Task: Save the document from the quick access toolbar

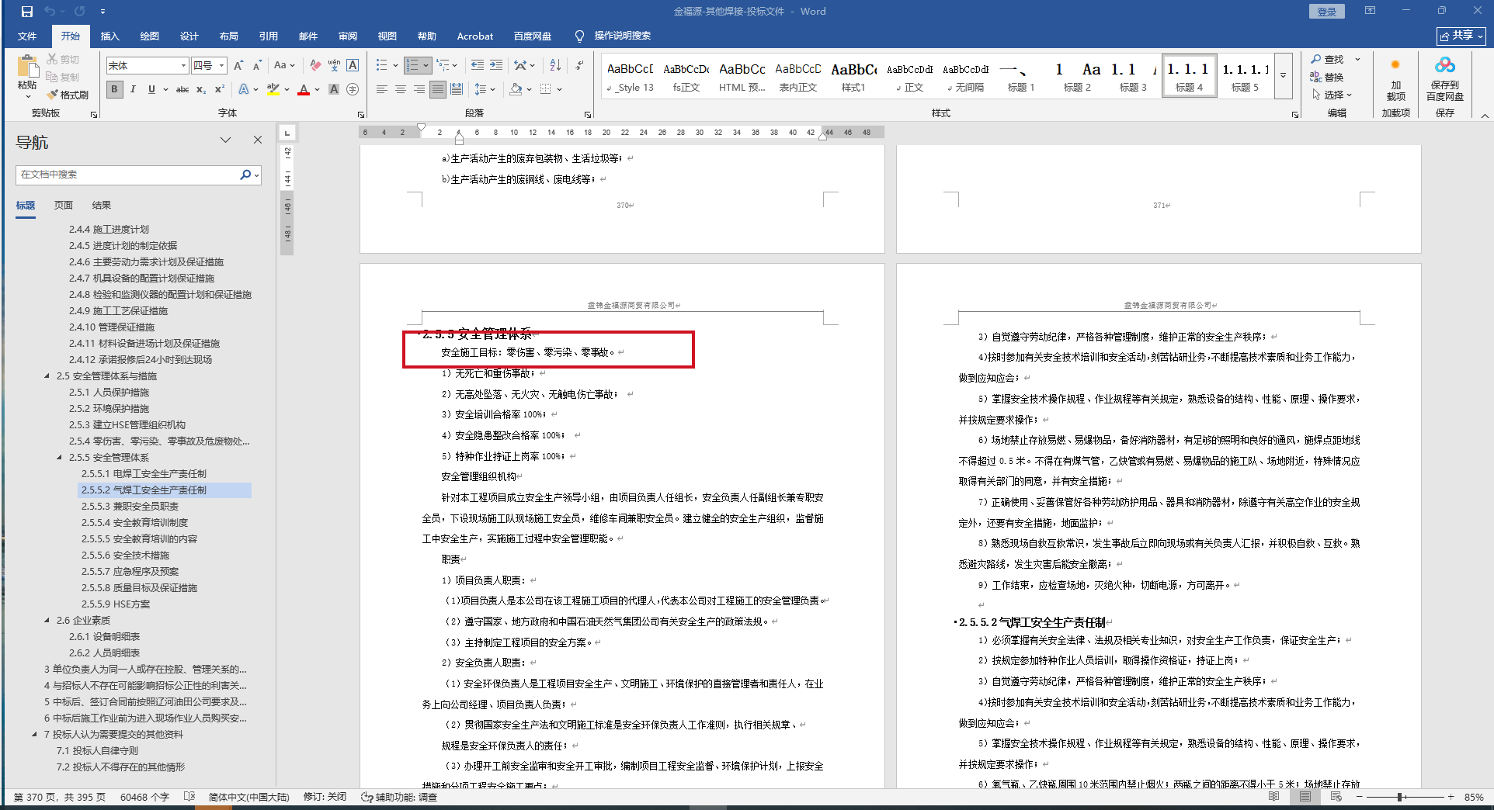Action: tap(26, 12)
